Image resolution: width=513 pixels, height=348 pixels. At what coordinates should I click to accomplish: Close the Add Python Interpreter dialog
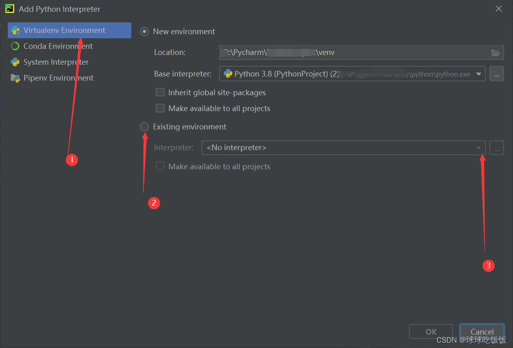(x=499, y=9)
